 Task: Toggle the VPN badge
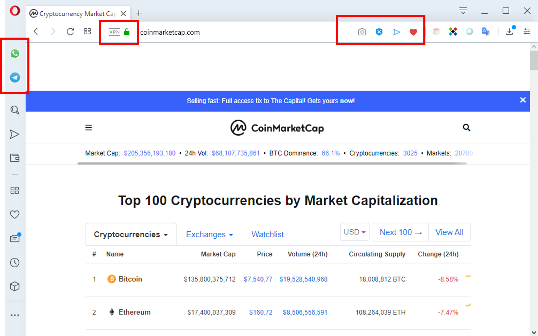tap(114, 32)
